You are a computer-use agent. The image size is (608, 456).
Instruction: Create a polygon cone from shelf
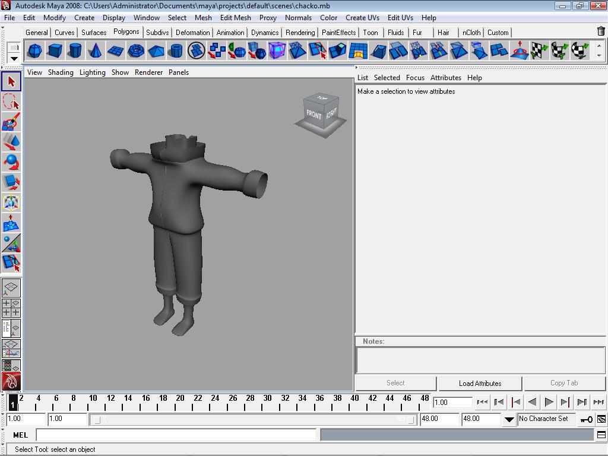(95, 51)
